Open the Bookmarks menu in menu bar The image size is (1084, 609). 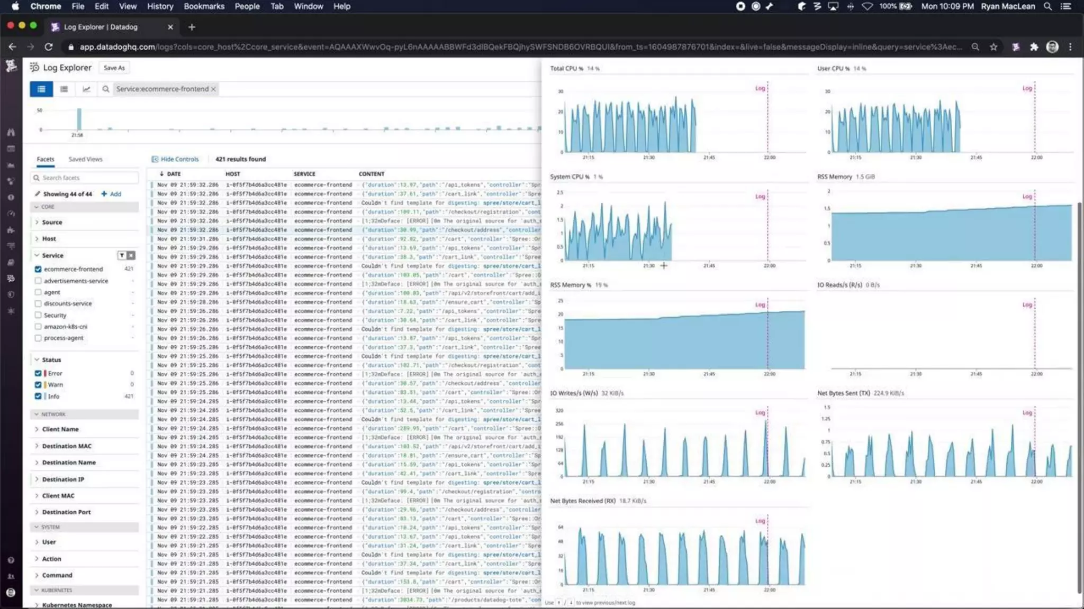point(204,6)
